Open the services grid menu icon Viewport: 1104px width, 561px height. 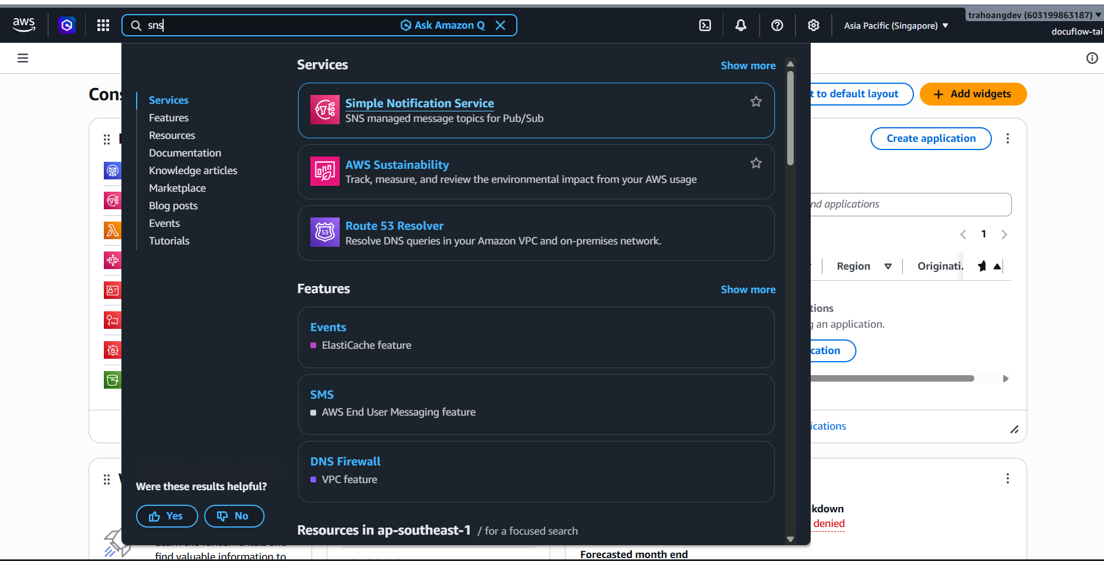(x=103, y=25)
